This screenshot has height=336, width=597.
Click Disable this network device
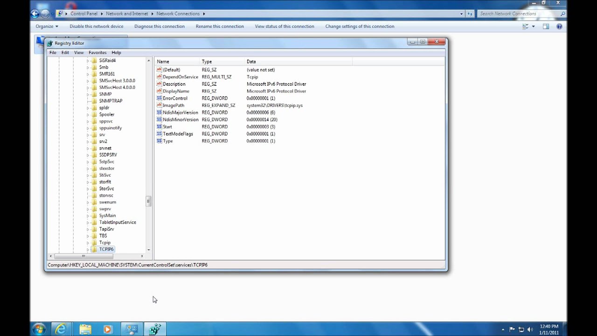(97, 26)
